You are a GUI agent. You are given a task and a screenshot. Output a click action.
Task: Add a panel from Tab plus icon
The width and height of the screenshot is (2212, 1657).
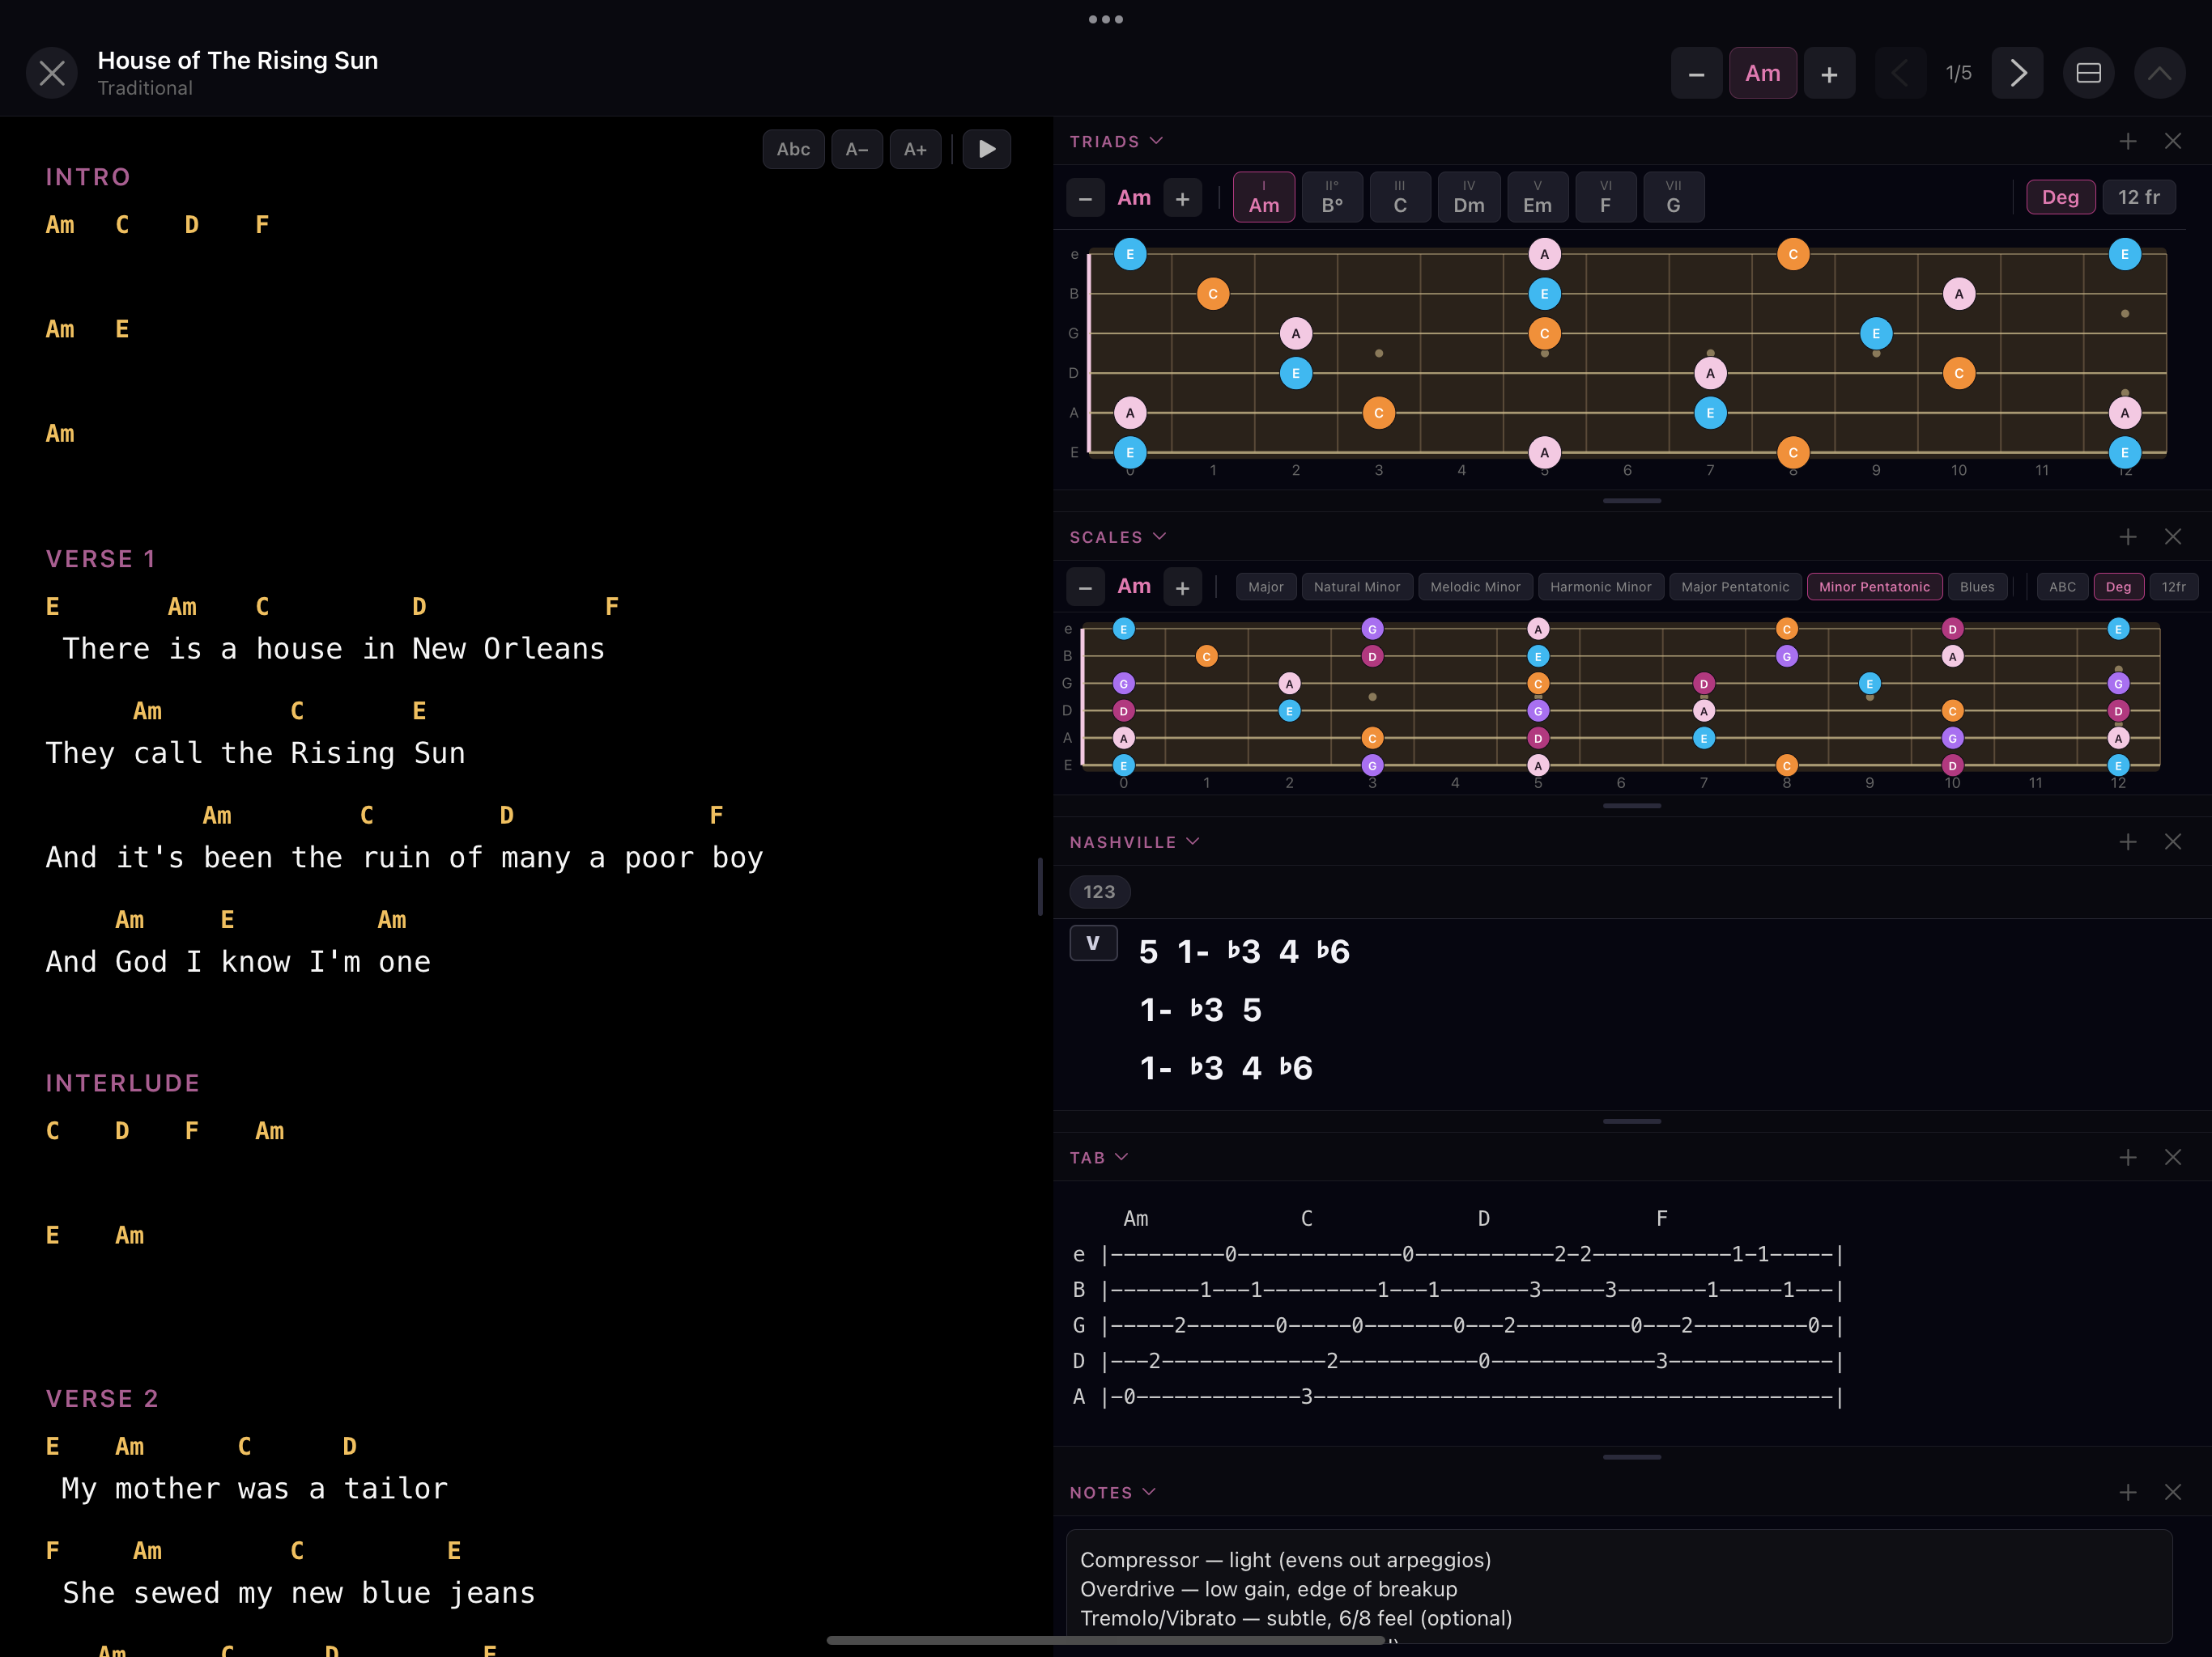pos(2128,1156)
